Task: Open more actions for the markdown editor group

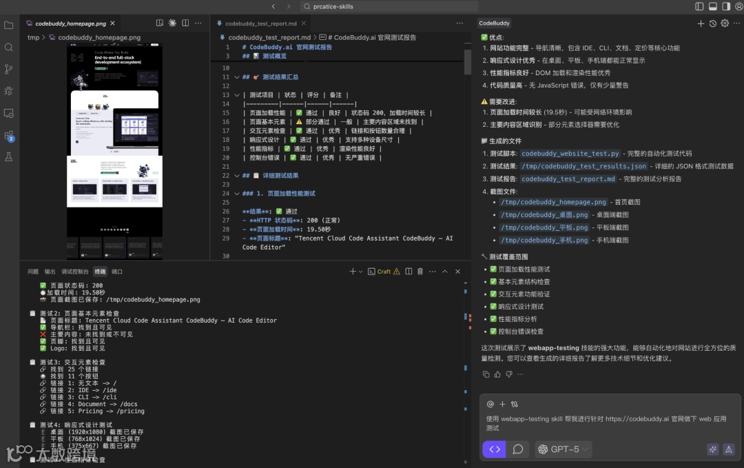Action: pyautogui.click(x=459, y=23)
